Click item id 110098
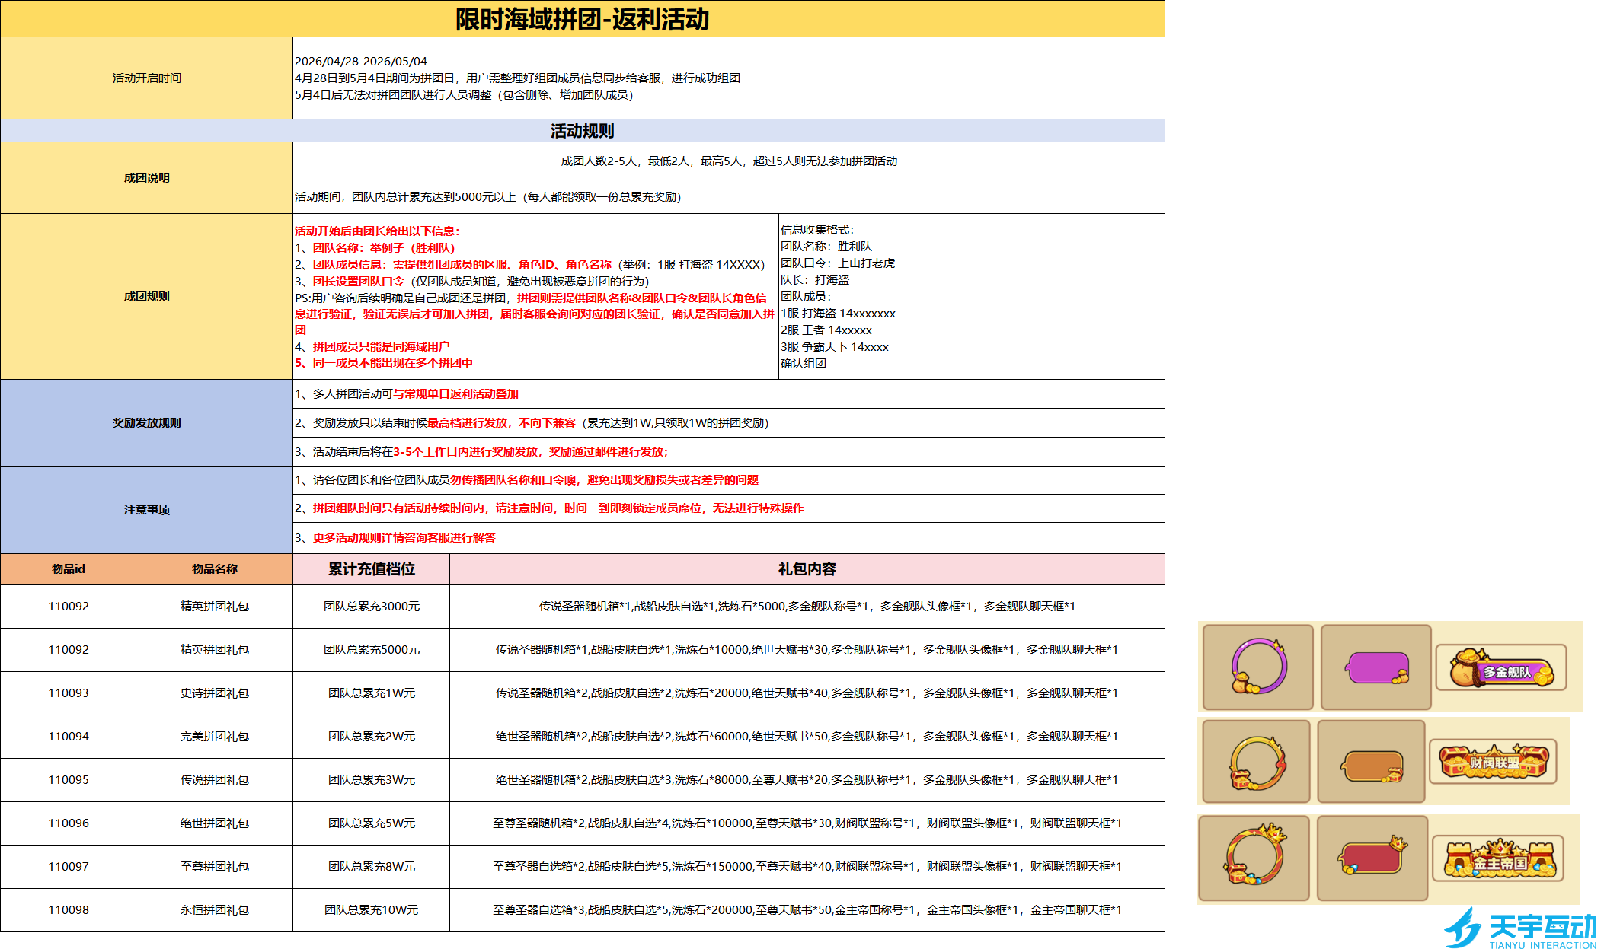The image size is (1604, 949). [x=69, y=910]
